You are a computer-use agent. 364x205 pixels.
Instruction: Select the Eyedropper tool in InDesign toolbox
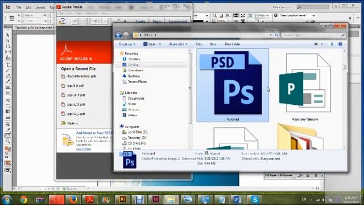click(7, 130)
